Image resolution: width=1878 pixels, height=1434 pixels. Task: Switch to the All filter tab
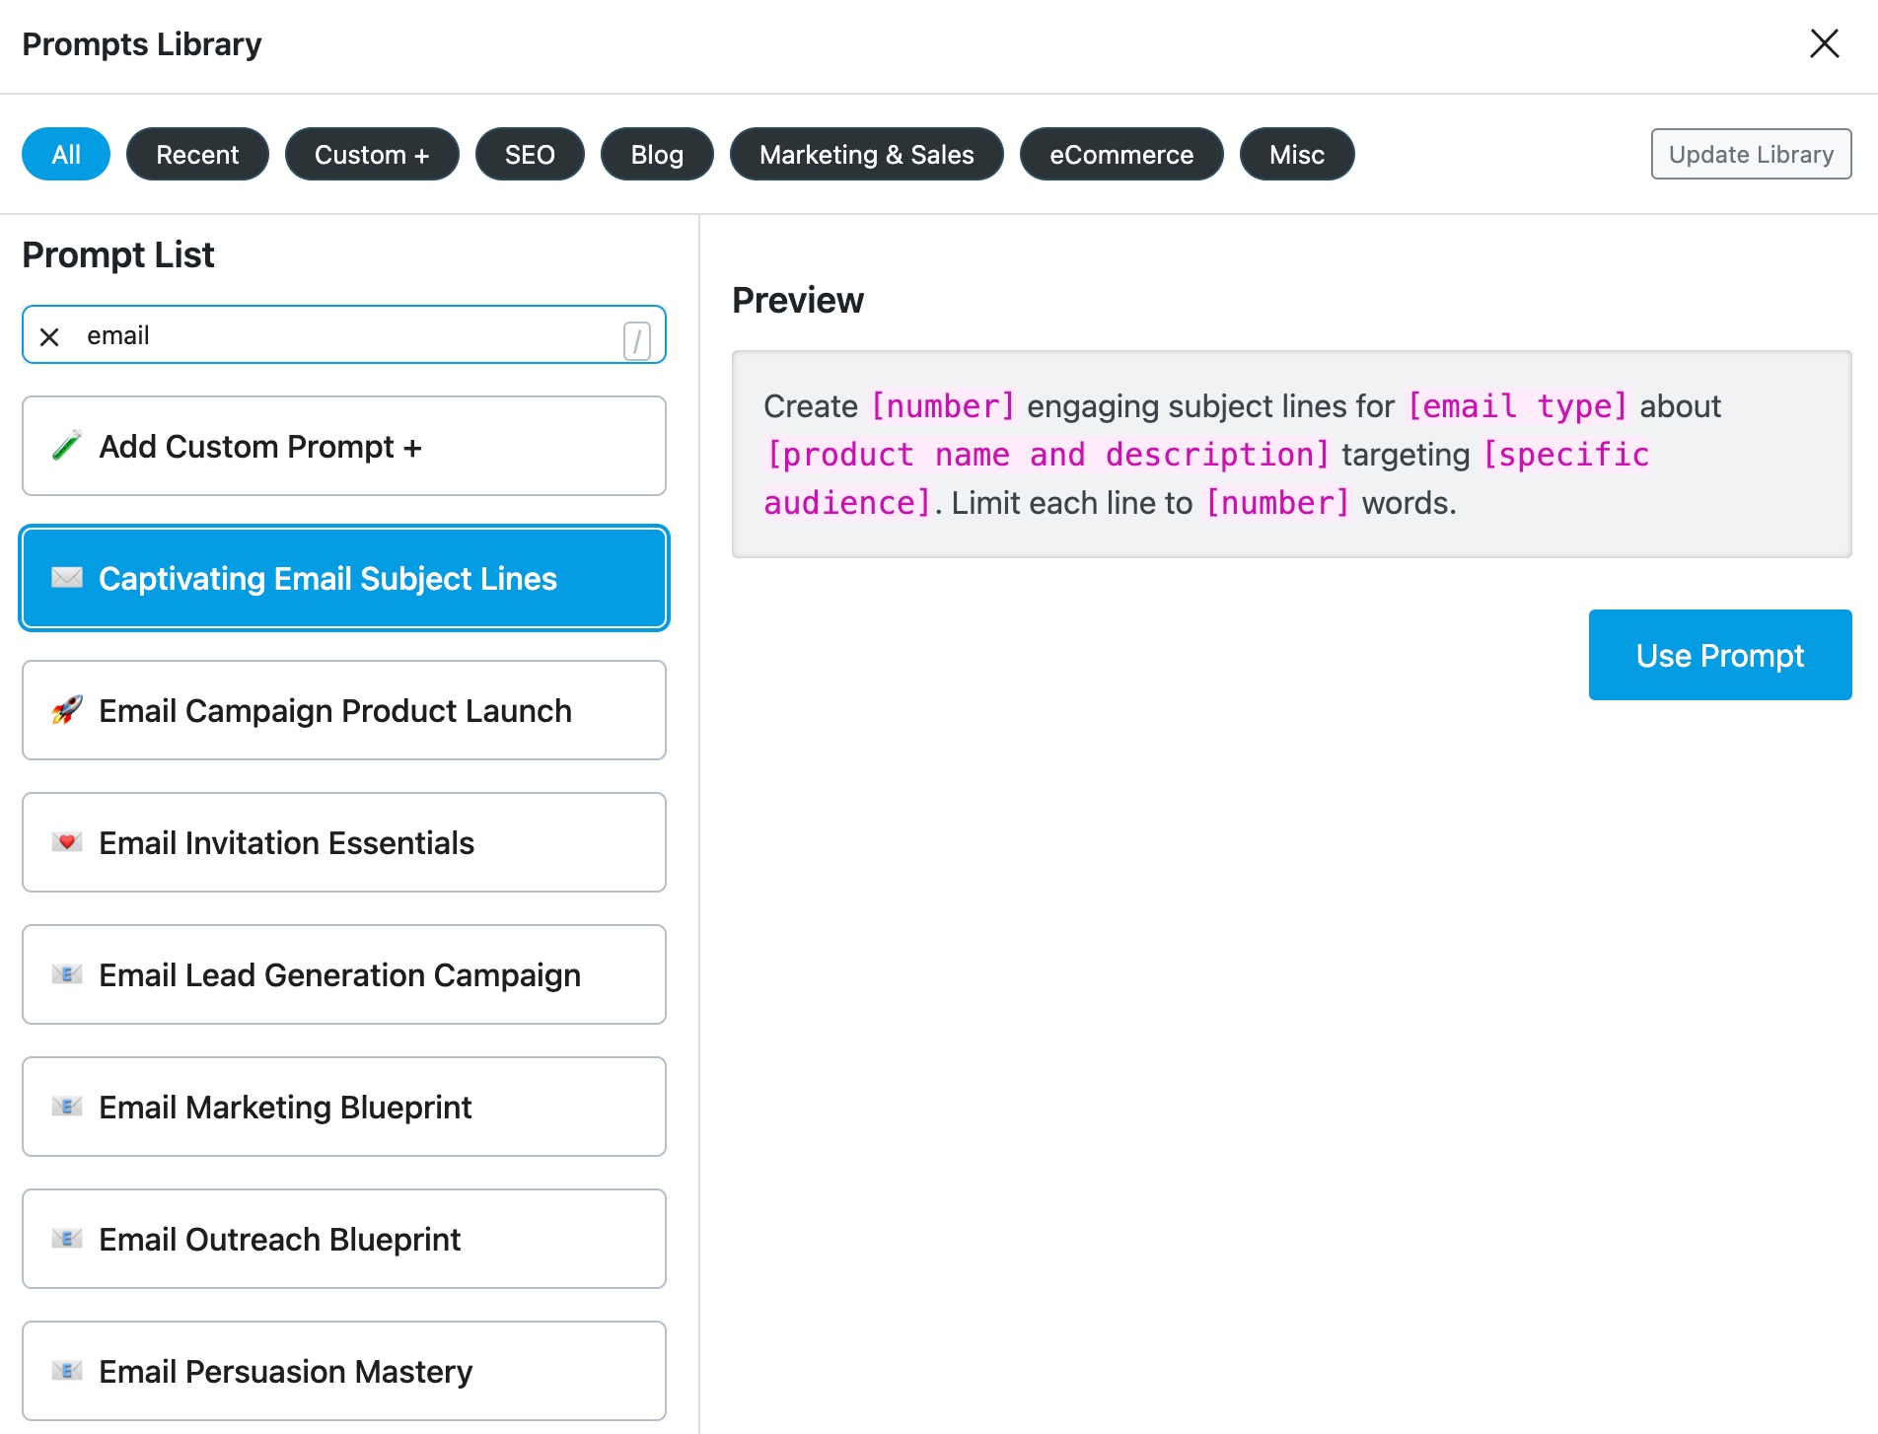pyautogui.click(x=65, y=154)
